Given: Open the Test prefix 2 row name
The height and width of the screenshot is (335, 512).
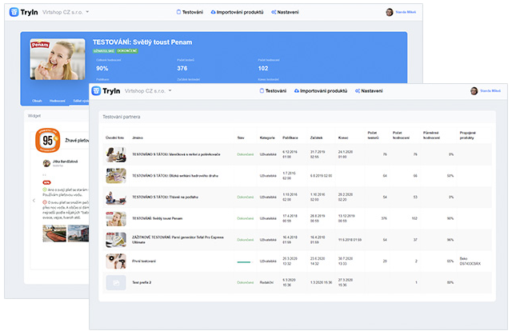Looking at the screenshot, I should coord(142,282).
